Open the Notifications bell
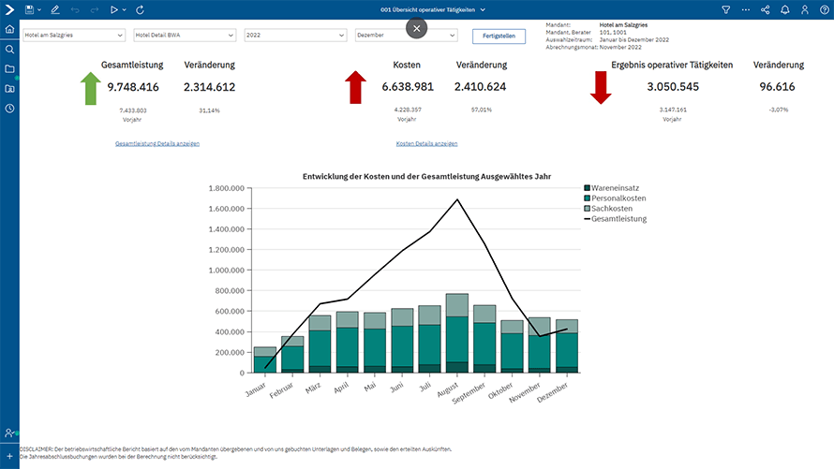Viewport: 834px width, 469px height. tap(785, 9)
